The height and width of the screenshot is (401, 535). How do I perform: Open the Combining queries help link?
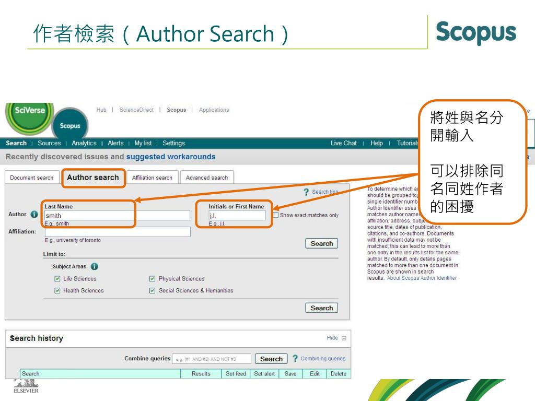pos(323,358)
